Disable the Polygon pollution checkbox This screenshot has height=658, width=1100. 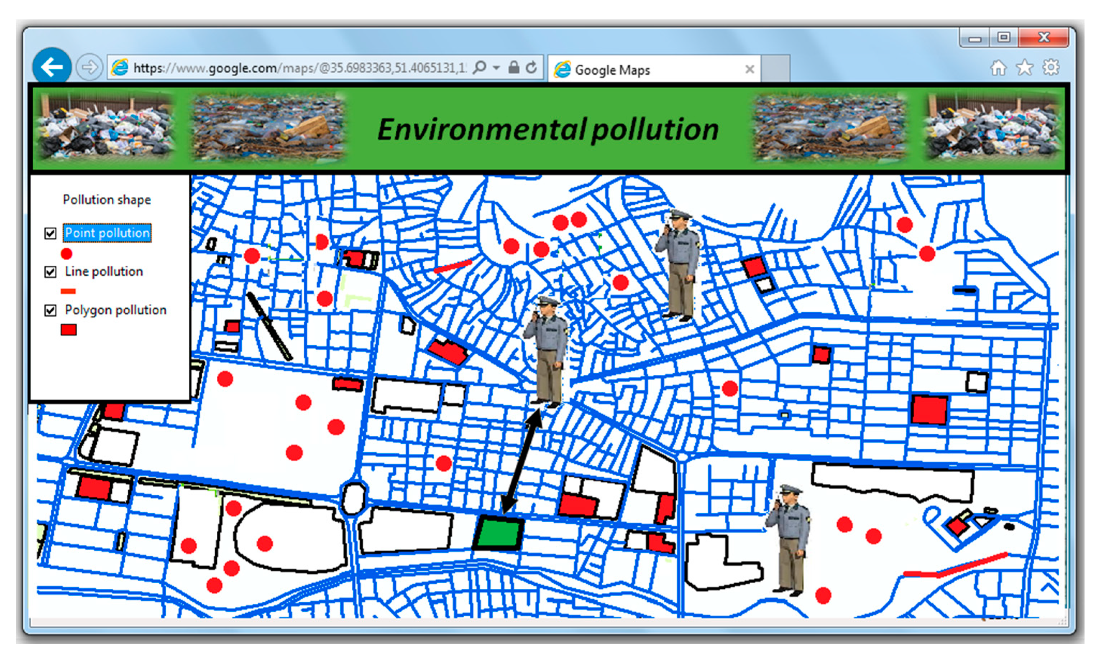pyautogui.click(x=51, y=311)
